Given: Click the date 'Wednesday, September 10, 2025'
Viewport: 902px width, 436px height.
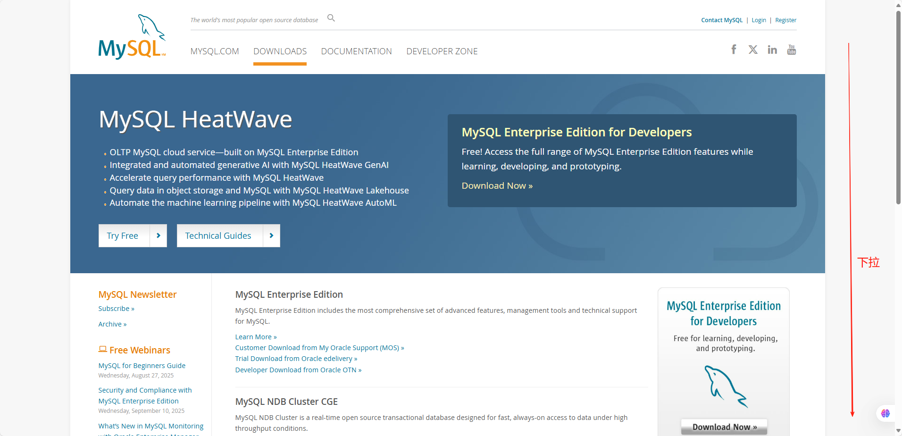Looking at the screenshot, I should pos(141,411).
